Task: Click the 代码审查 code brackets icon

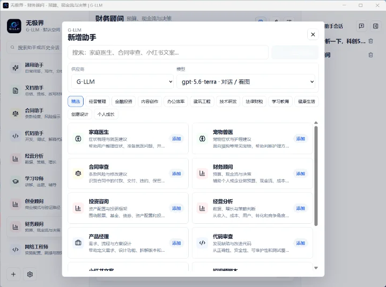Action: [x=202, y=243]
